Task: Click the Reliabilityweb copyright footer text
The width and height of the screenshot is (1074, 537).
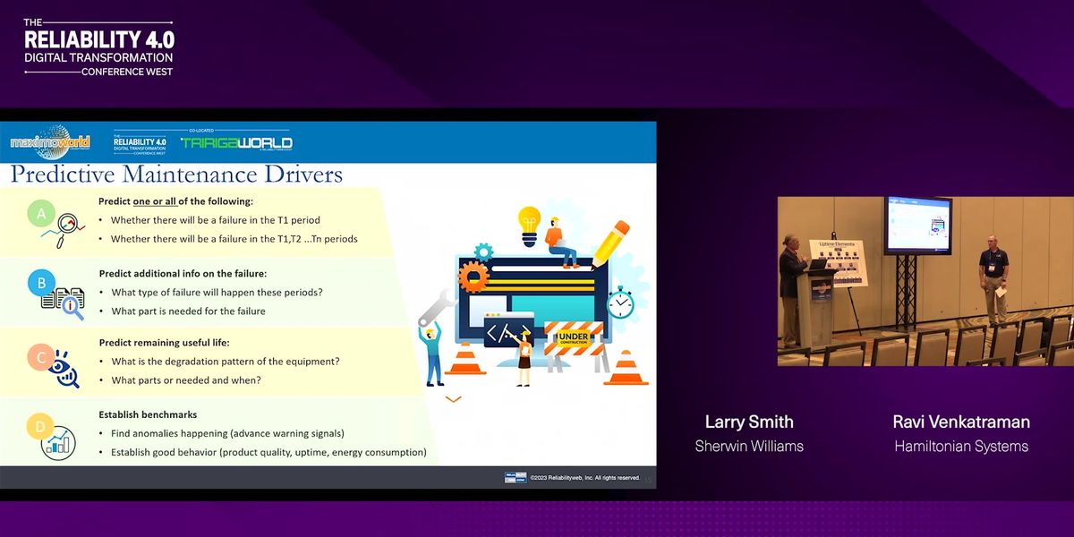Action: (584, 478)
